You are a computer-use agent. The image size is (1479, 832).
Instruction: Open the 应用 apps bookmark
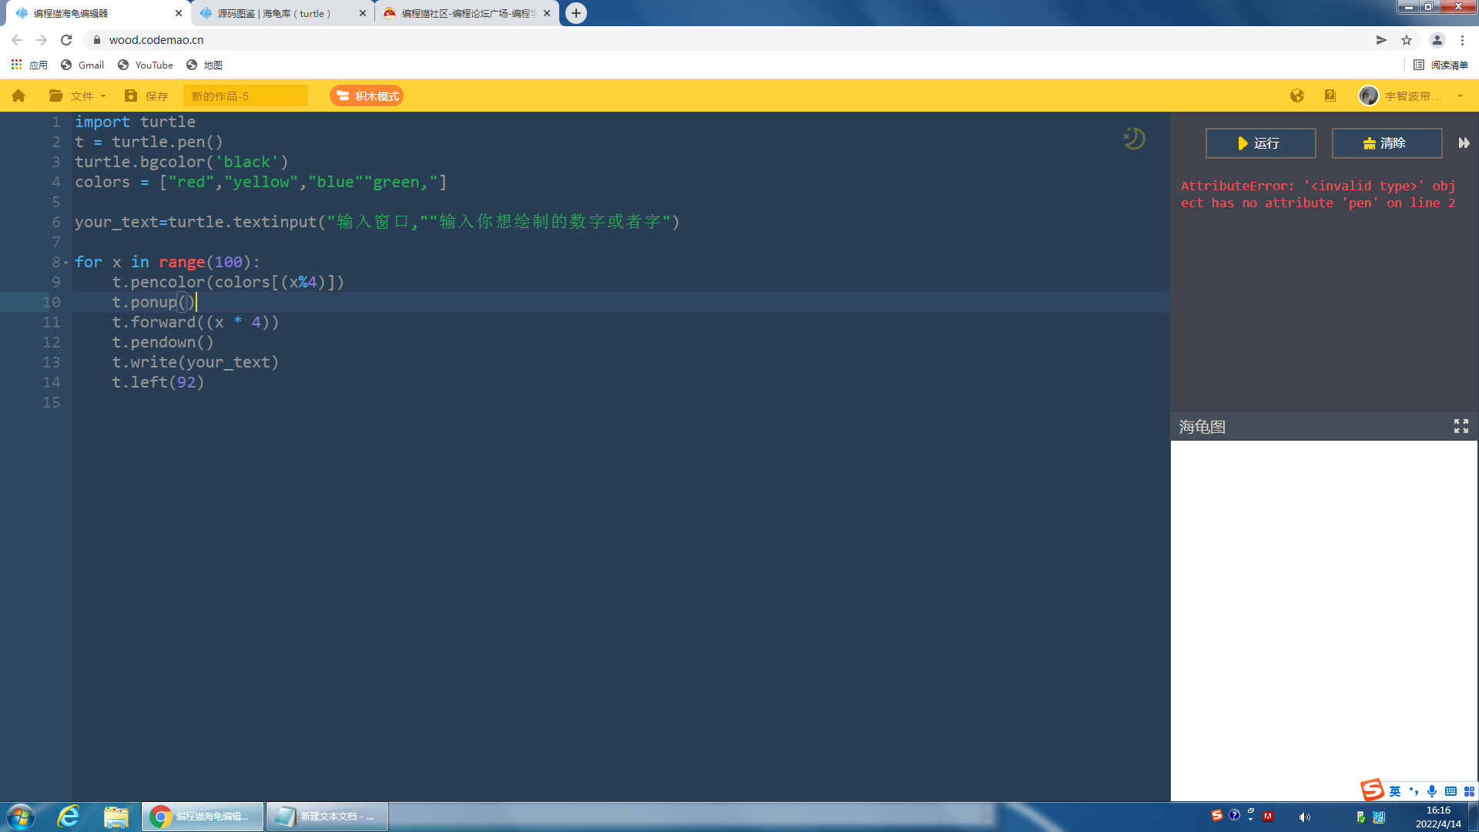[x=29, y=65]
